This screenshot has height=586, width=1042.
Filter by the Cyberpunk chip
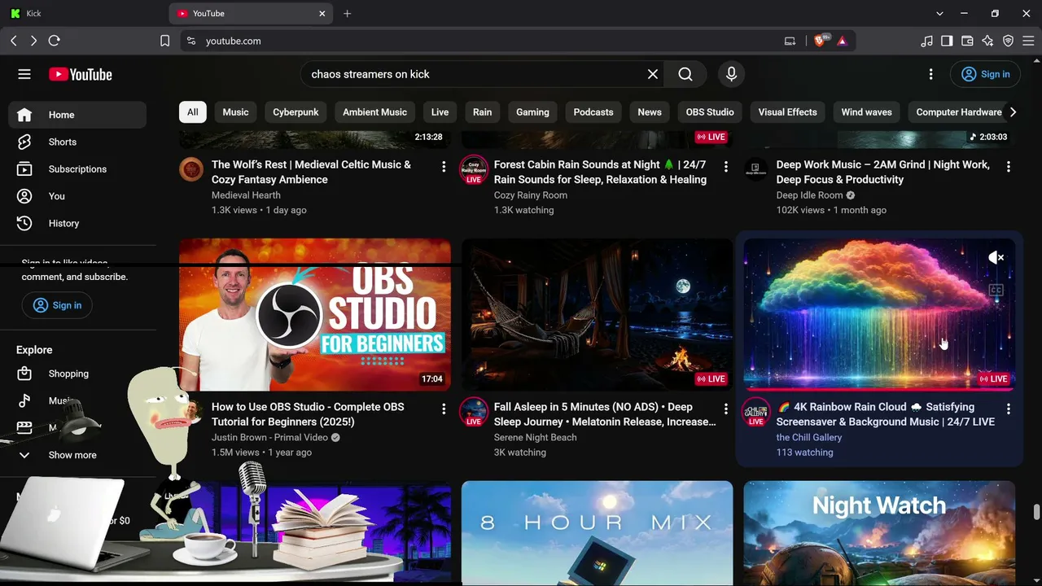(296, 112)
